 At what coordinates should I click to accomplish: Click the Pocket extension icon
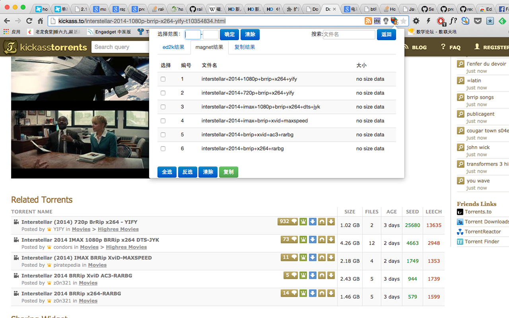(478, 21)
